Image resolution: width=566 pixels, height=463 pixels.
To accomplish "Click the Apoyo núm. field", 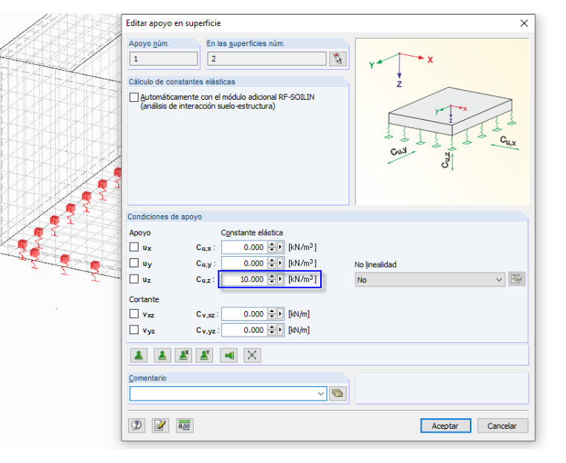I will 164,59.
